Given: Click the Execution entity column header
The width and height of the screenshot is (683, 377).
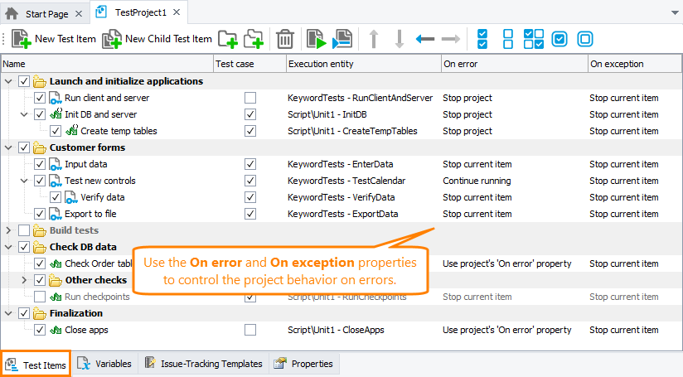Looking at the screenshot, I should click(364, 64).
